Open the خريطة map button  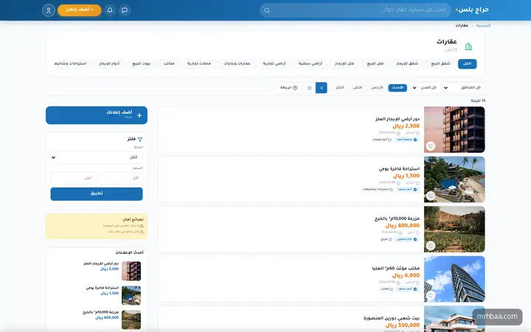click(x=288, y=88)
